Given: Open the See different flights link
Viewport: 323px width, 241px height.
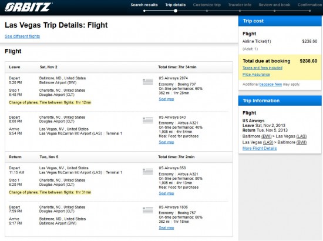Looking at the screenshot, I should tap(22, 36).
